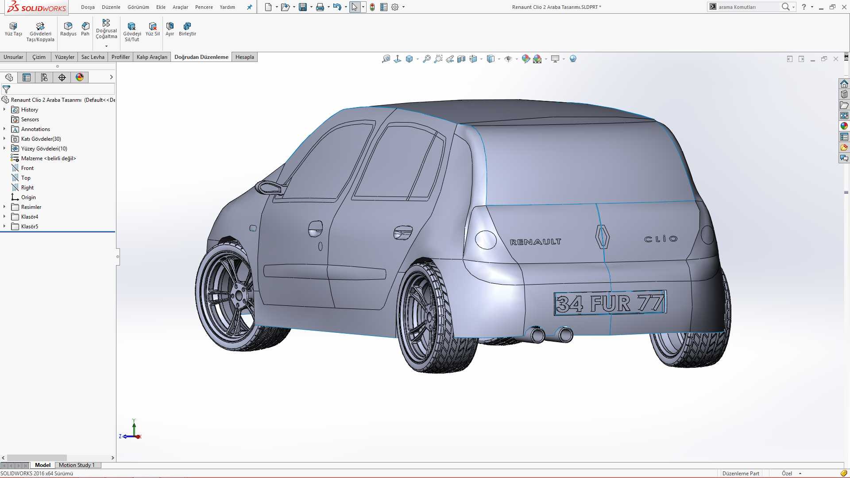Open DisplayManager tab
The image size is (850, 478).
80,77
